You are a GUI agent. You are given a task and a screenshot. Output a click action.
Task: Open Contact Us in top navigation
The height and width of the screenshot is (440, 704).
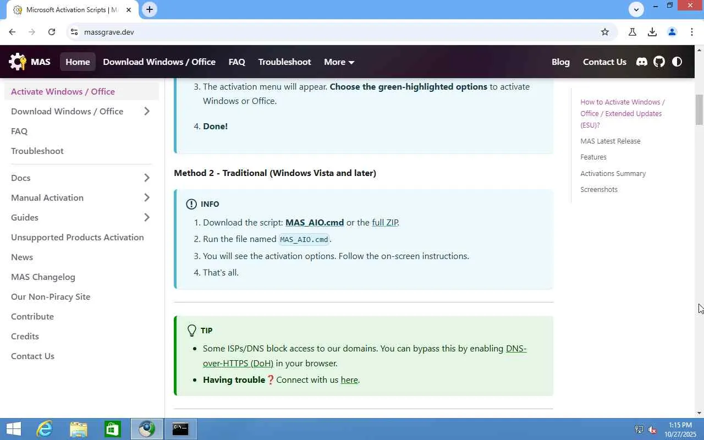pyautogui.click(x=604, y=62)
